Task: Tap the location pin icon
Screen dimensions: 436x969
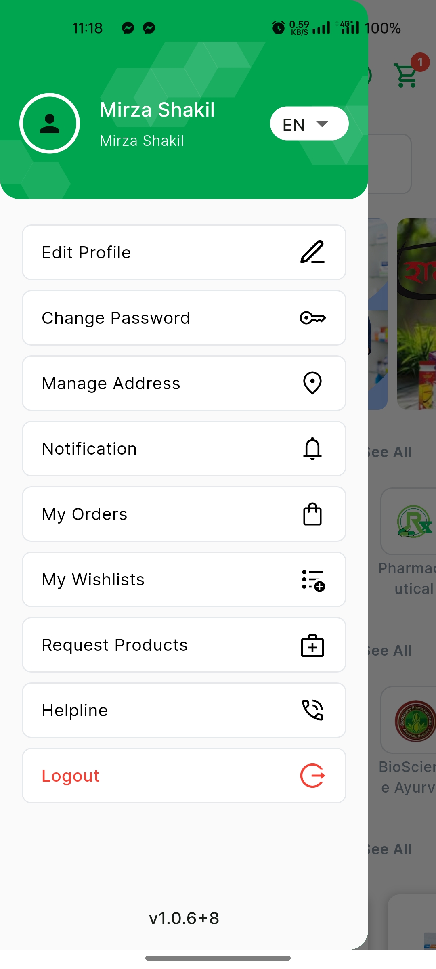Action: pyautogui.click(x=312, y=383)
